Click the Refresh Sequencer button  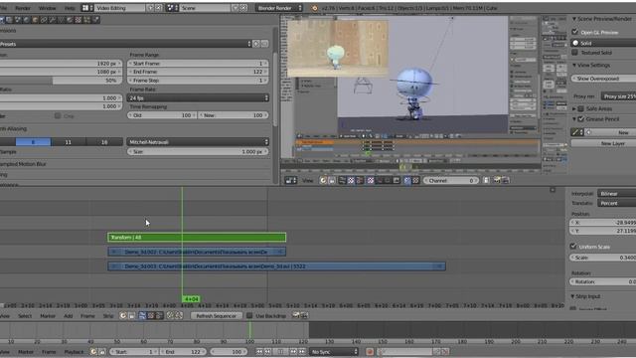point(217,316)
